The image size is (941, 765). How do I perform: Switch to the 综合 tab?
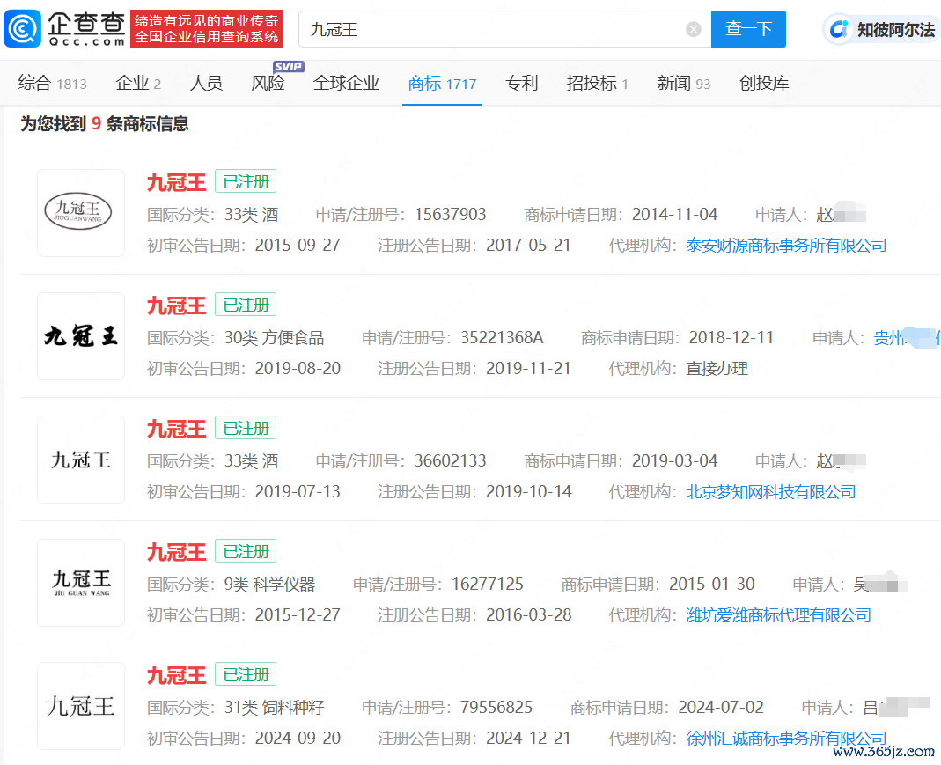pyautogui.click(x=52, y=83)
